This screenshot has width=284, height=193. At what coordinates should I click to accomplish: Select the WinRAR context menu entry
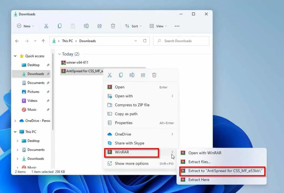point(141,152)
